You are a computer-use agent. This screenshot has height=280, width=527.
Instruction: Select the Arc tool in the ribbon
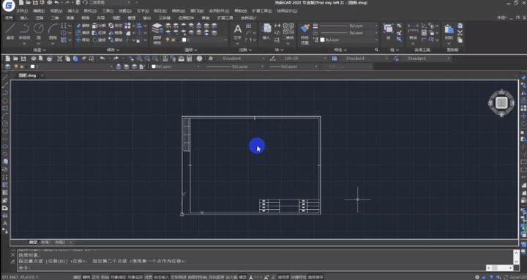pos(53,31)
